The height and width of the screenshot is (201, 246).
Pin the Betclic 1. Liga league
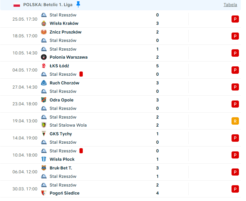click(x=78, y=5)
